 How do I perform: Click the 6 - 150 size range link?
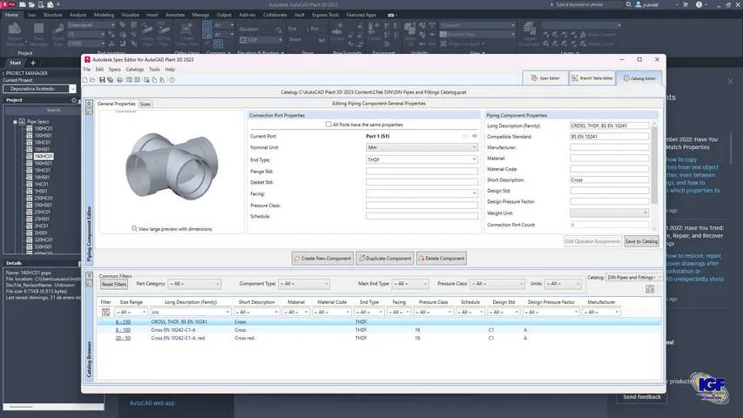pyautogui.click(x=123, y=322)
